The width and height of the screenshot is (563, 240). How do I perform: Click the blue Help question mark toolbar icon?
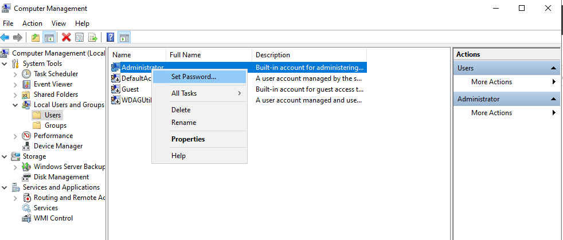(x=111, y=37)
